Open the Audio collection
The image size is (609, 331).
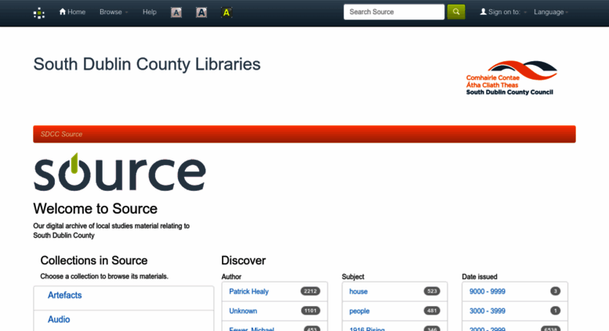pos(59,319)
